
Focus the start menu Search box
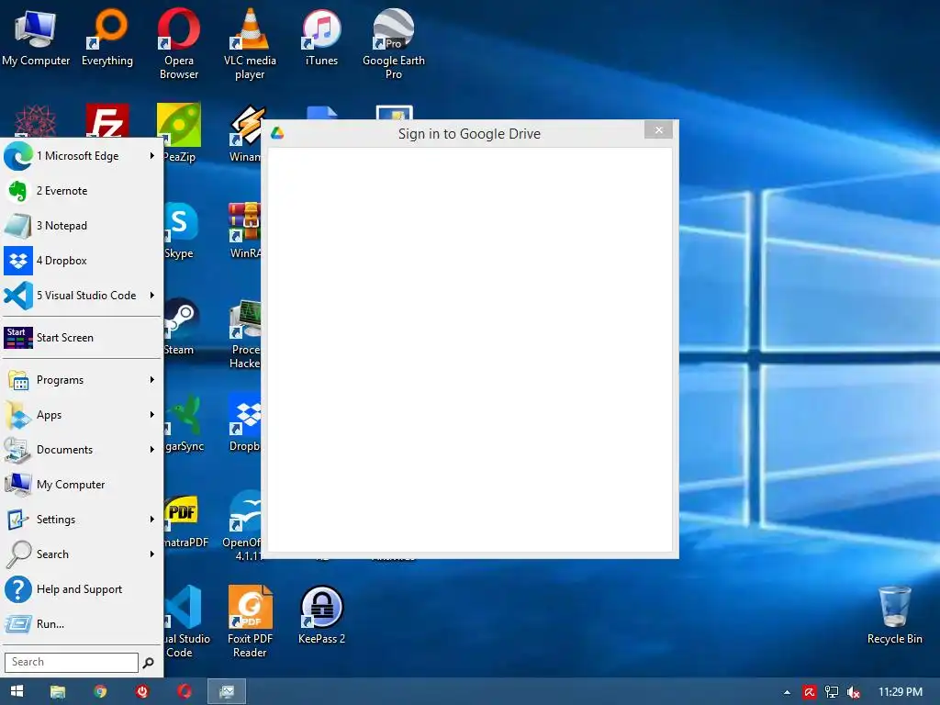pyautogui.click(x=72, y=662)
